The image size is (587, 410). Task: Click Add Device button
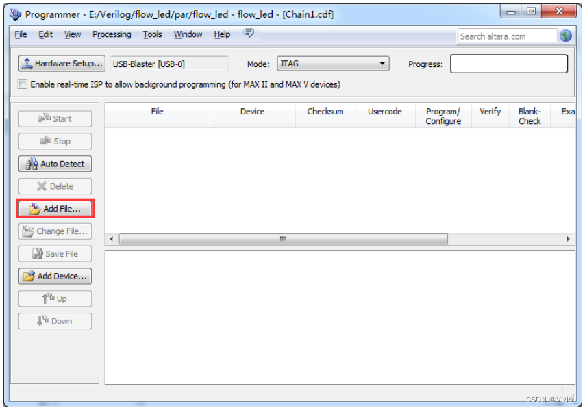point(55,276)
